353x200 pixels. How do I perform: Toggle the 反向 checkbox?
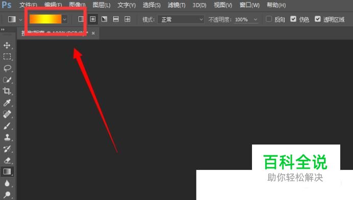(x=269, y=19)
